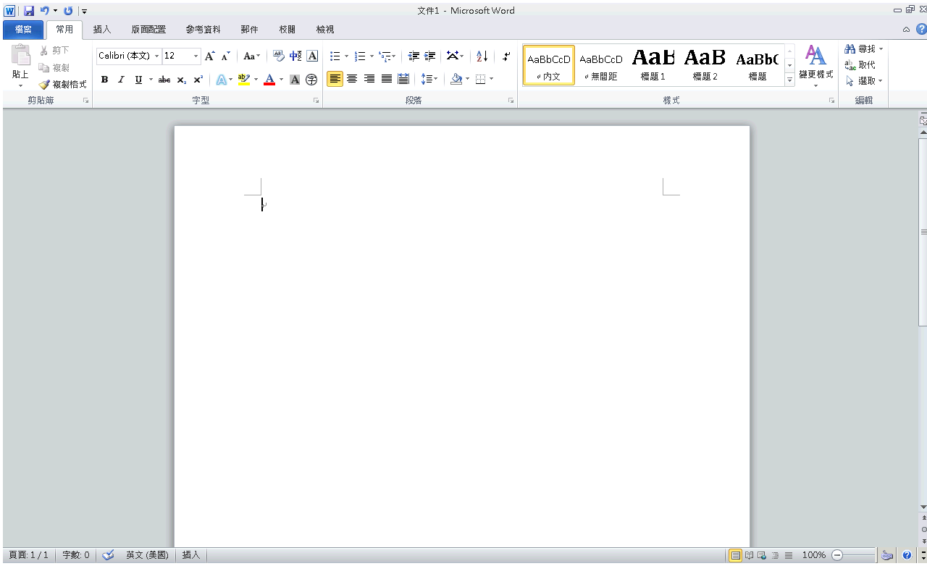Switch to the 版面配置 page layout tab

[x=148, y=30]
